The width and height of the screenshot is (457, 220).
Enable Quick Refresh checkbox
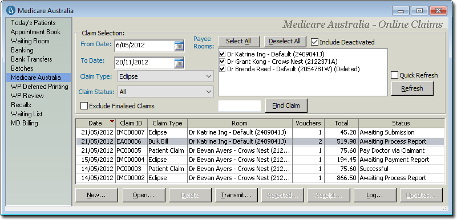(x=395, y=75)
